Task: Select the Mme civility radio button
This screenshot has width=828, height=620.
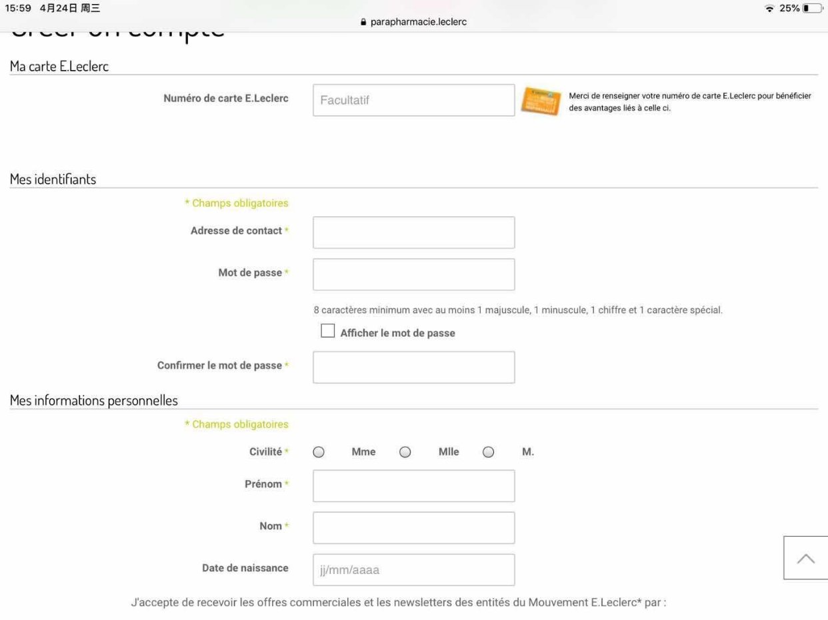Action: [x=319, y=452]
